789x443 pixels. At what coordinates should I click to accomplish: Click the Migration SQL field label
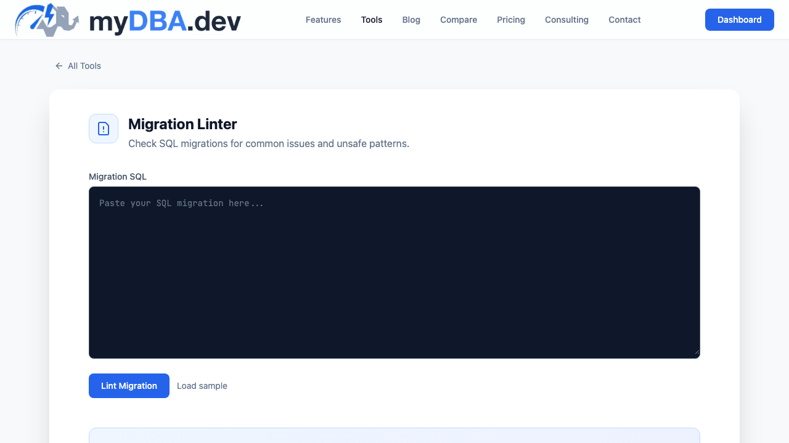pyautogui.click(x=118, y=177)
